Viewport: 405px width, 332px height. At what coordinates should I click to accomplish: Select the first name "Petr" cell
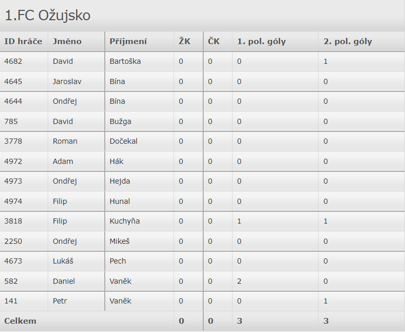pyautogui.click(x=60, y=301)
